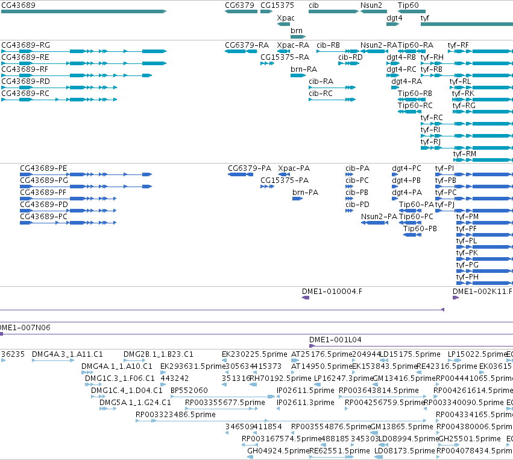Select the Xpac-PA protein feature

(x=284, y=174)
